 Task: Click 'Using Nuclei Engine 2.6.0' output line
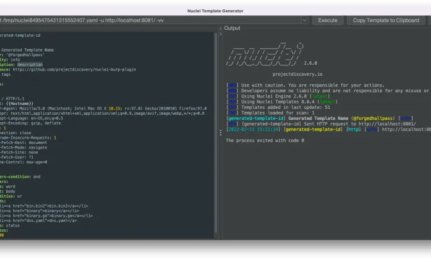278,96
